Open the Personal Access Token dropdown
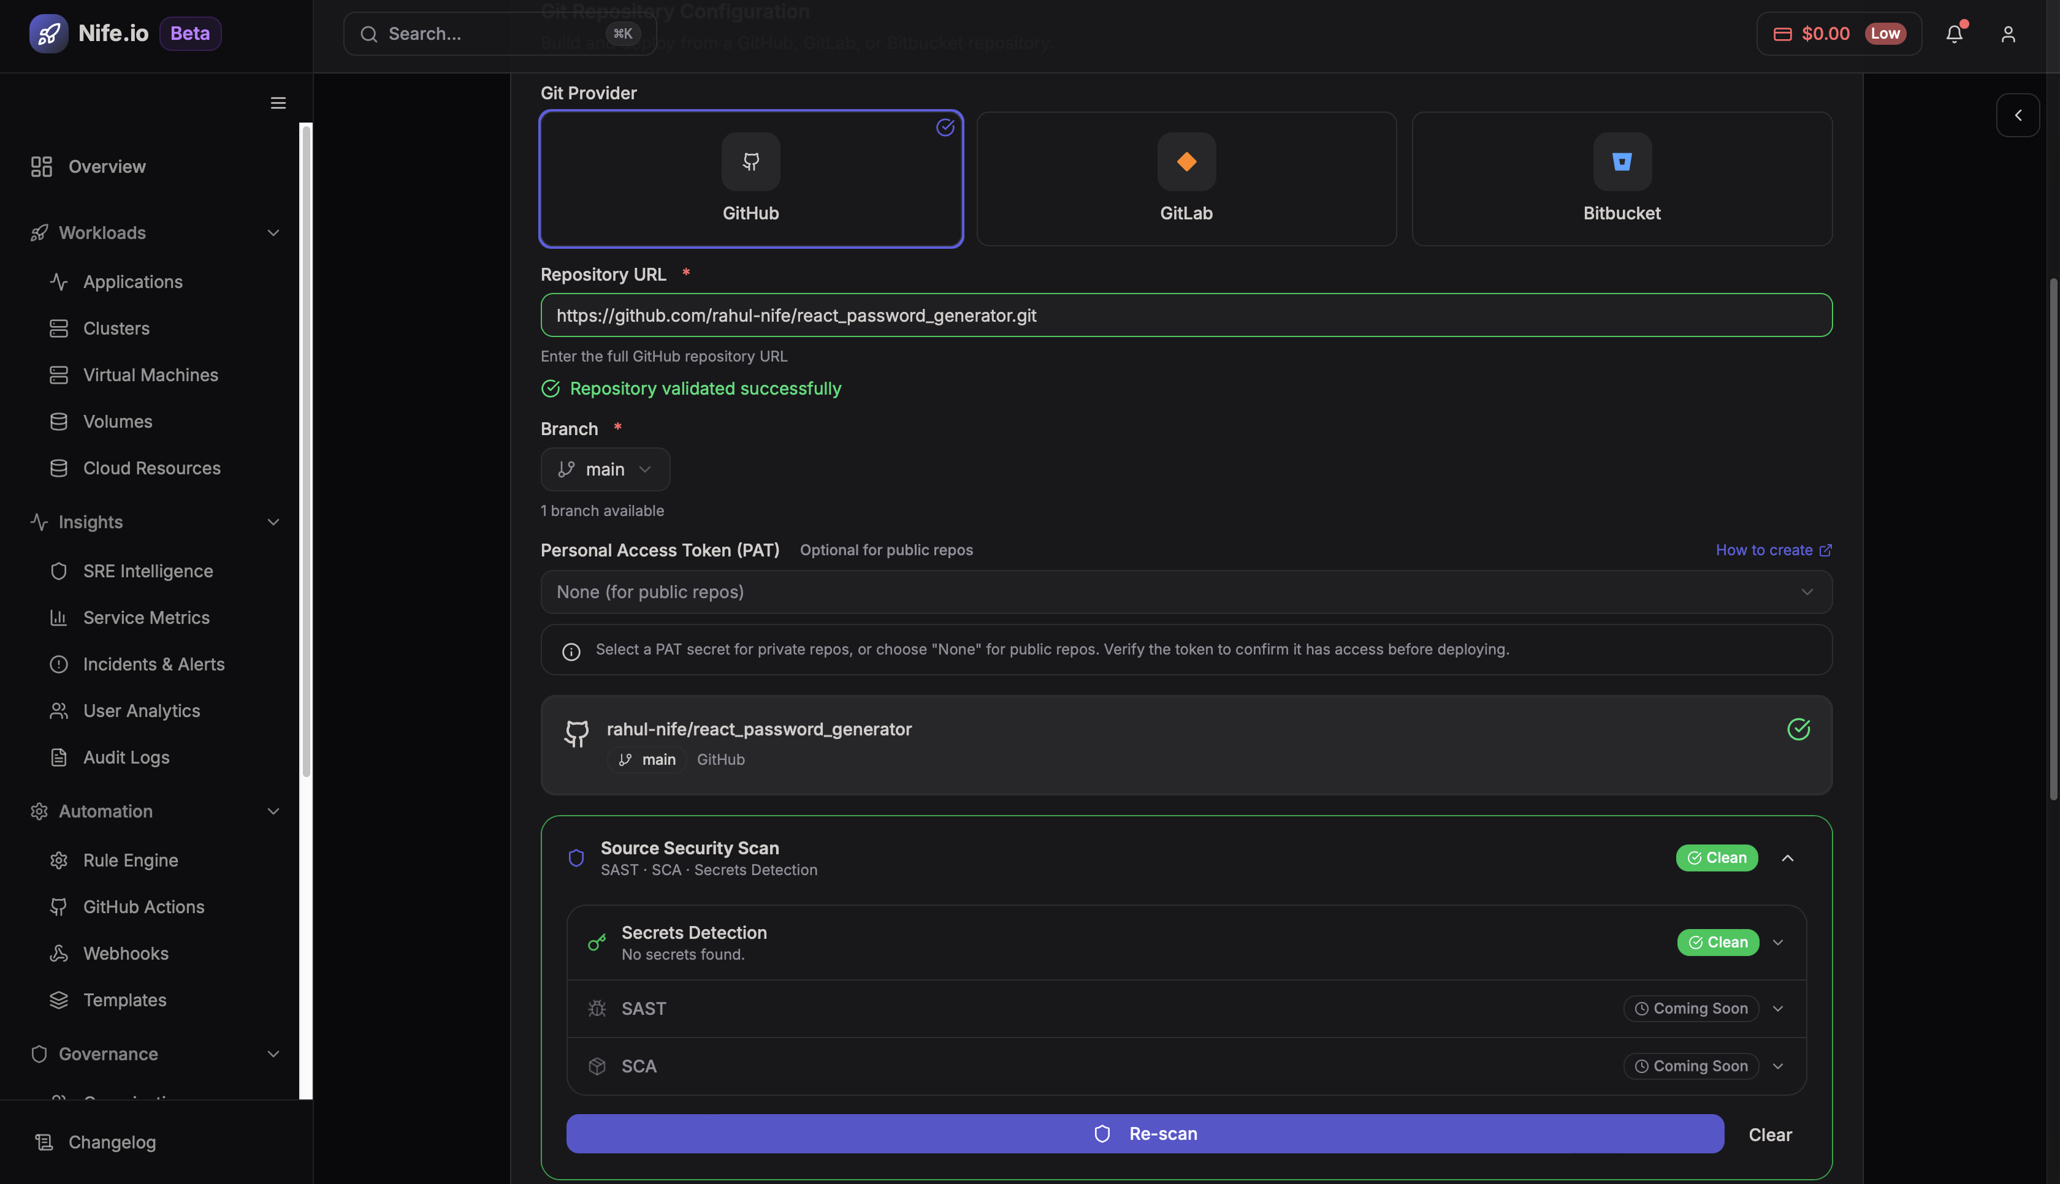This screenshot has height=1184, width=2060. tap(1186, 592)
